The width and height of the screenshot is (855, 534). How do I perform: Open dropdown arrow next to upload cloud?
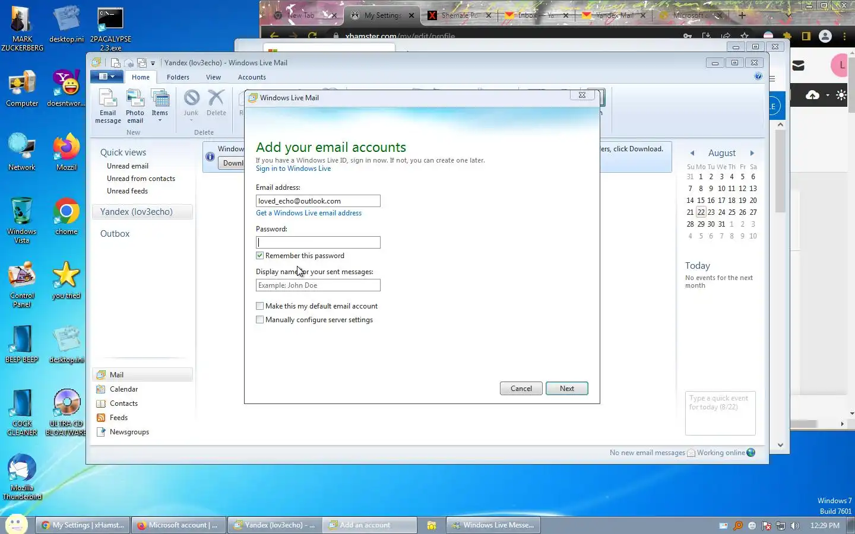[827, 96]
